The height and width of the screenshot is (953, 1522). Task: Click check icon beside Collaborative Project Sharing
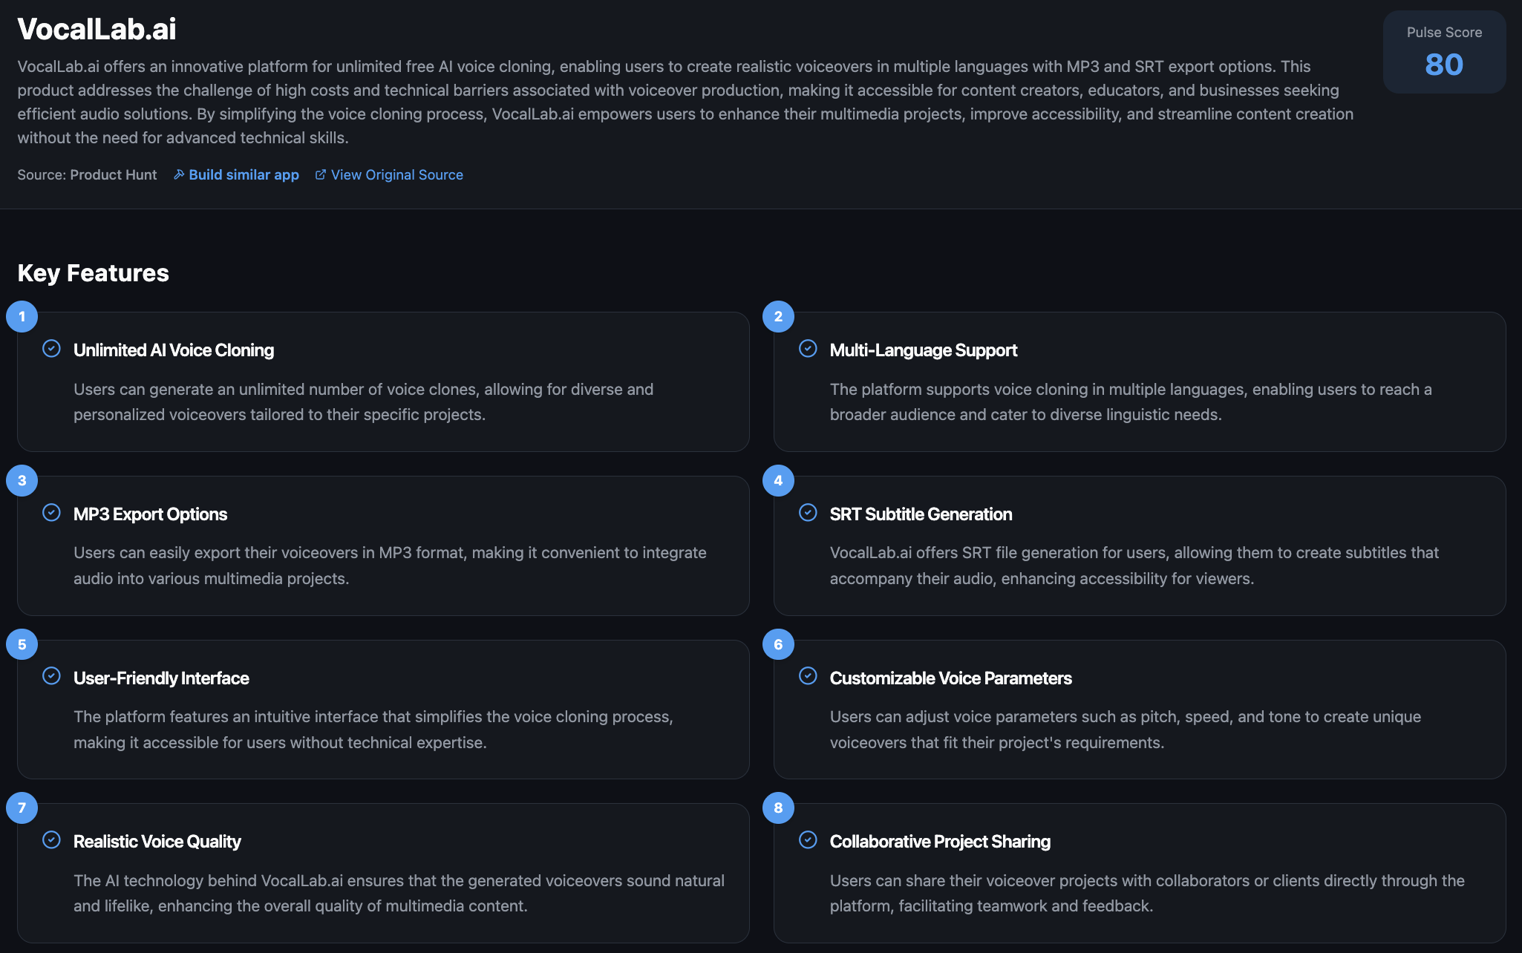(x=808, y=840)
